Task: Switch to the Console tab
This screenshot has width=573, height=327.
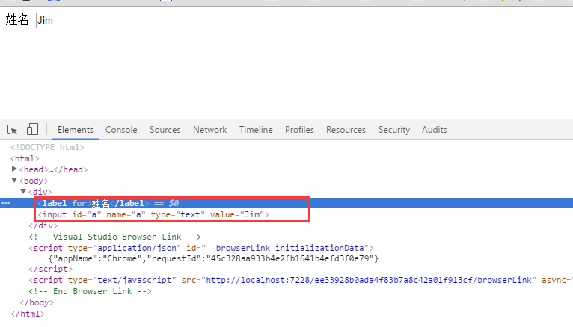Action: click(x=121, y=130)
